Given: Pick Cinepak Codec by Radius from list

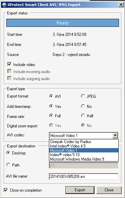Looking at the screenshot, I should tap(84, 142).
